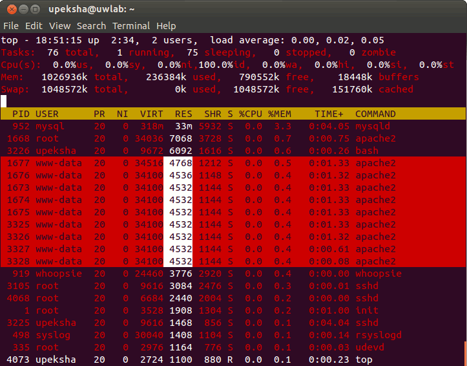Click PID 3325 in the list

coord(18,224)
